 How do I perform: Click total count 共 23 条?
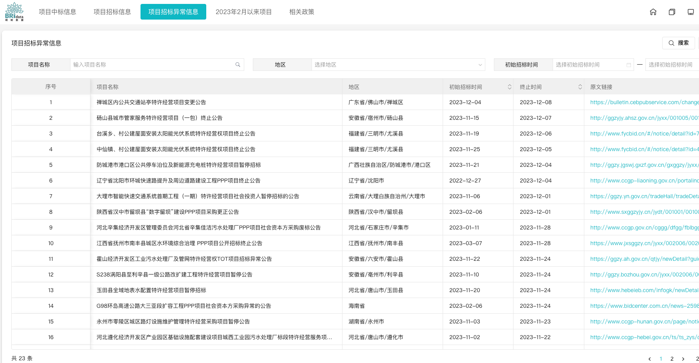pyautogui.click(x=22, y=358)
